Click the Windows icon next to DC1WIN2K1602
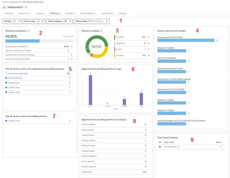 tap(7, 78)
